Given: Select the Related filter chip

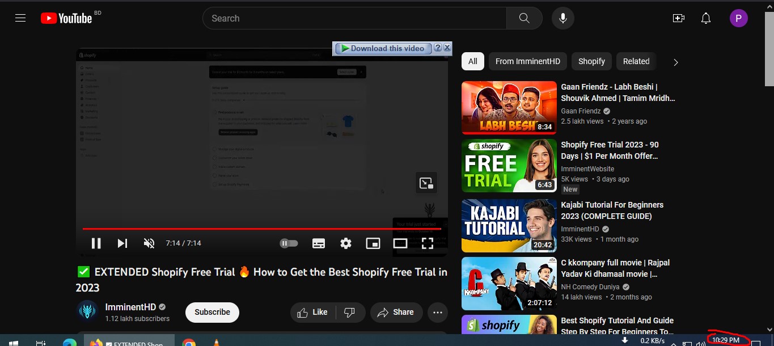Looking at the screenshot, I should [x=636, y=61].
